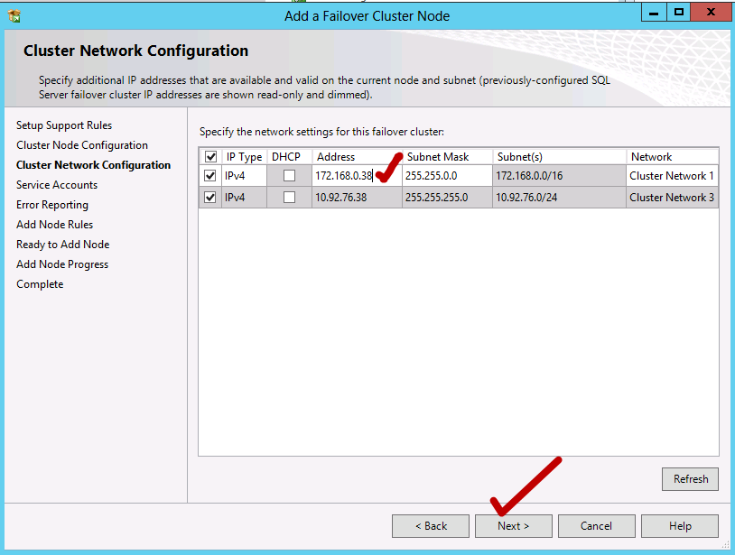This screenshot has width=735, height=555.
Task: Click the Refresh button
Action: 689,479
